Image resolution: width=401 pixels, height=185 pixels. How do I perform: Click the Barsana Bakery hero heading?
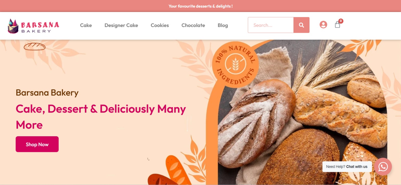[x=47, y=93]
